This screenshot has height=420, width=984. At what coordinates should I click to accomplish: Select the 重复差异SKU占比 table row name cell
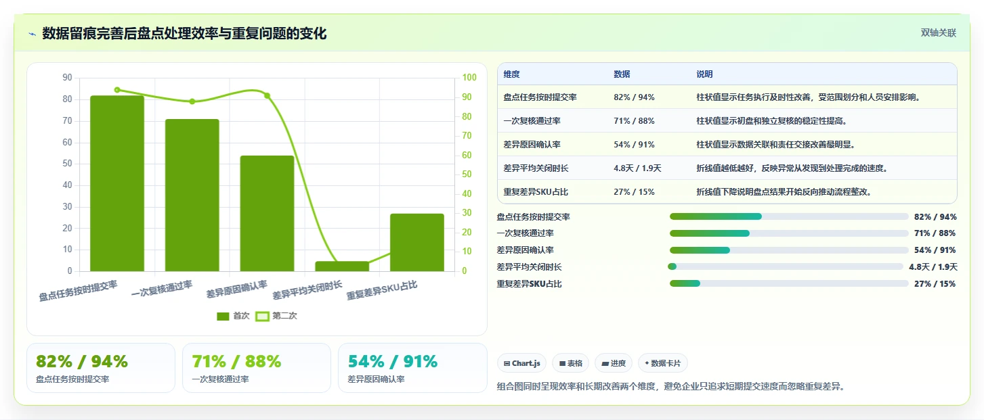[x=536, y=191]
